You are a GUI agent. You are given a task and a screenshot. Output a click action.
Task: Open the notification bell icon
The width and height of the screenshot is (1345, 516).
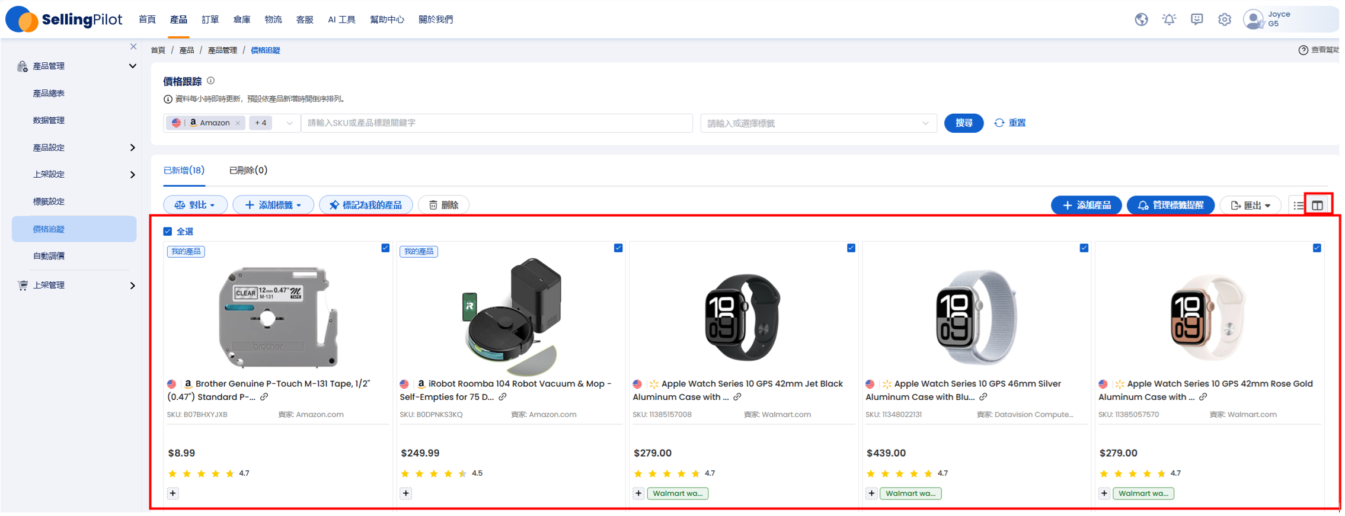point(1169,20)
